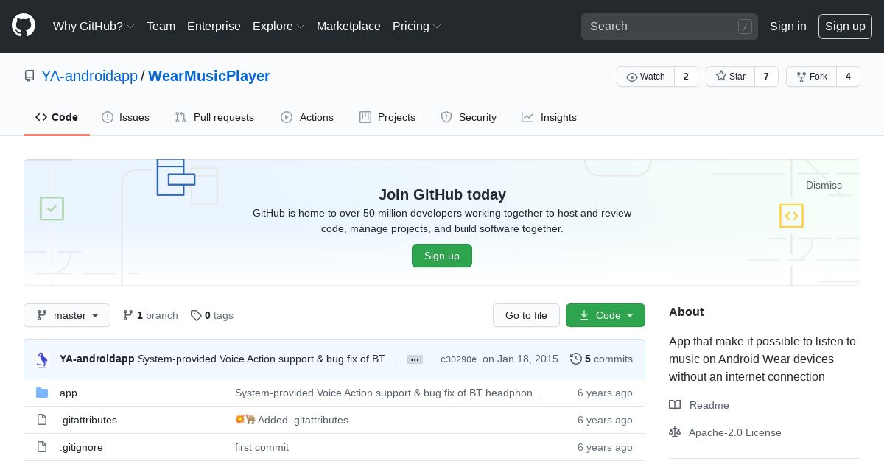Screen dimensions: 884x464
Task: Click the Watch button
Action: coord(645,77)
